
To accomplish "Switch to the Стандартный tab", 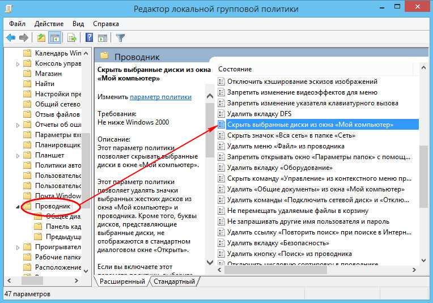I will [174, 281].
